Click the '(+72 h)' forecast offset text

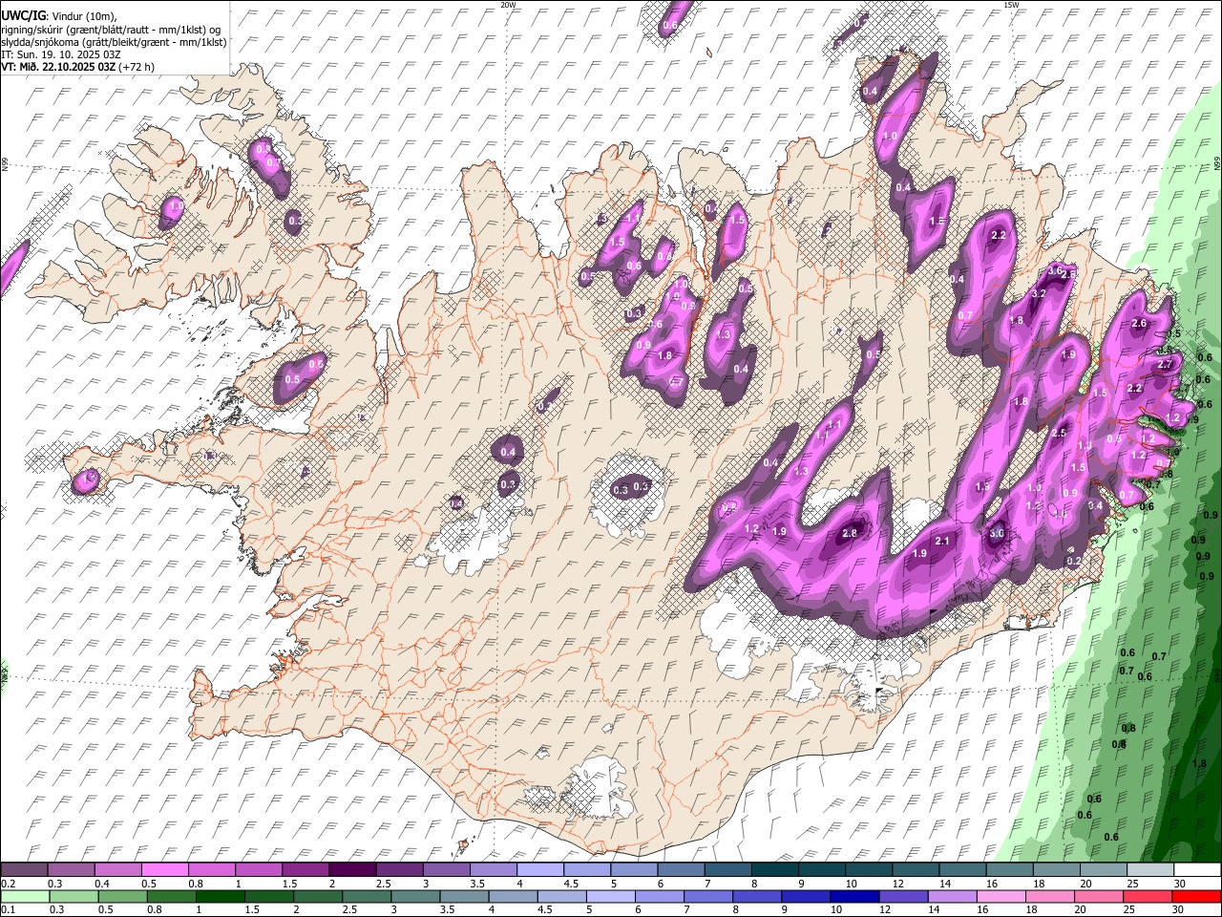(x=137, y=67)
